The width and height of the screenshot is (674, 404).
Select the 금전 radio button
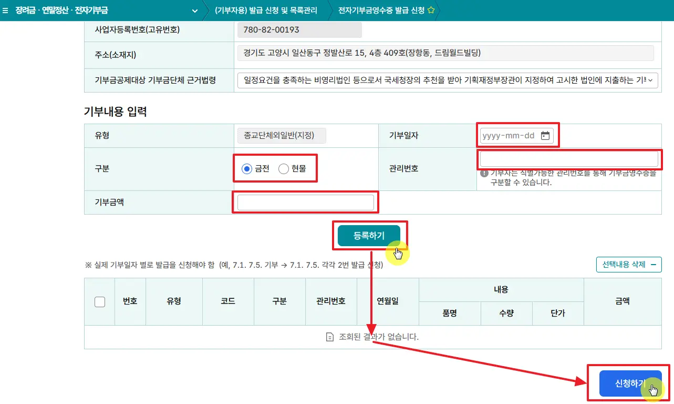point(247,169)
